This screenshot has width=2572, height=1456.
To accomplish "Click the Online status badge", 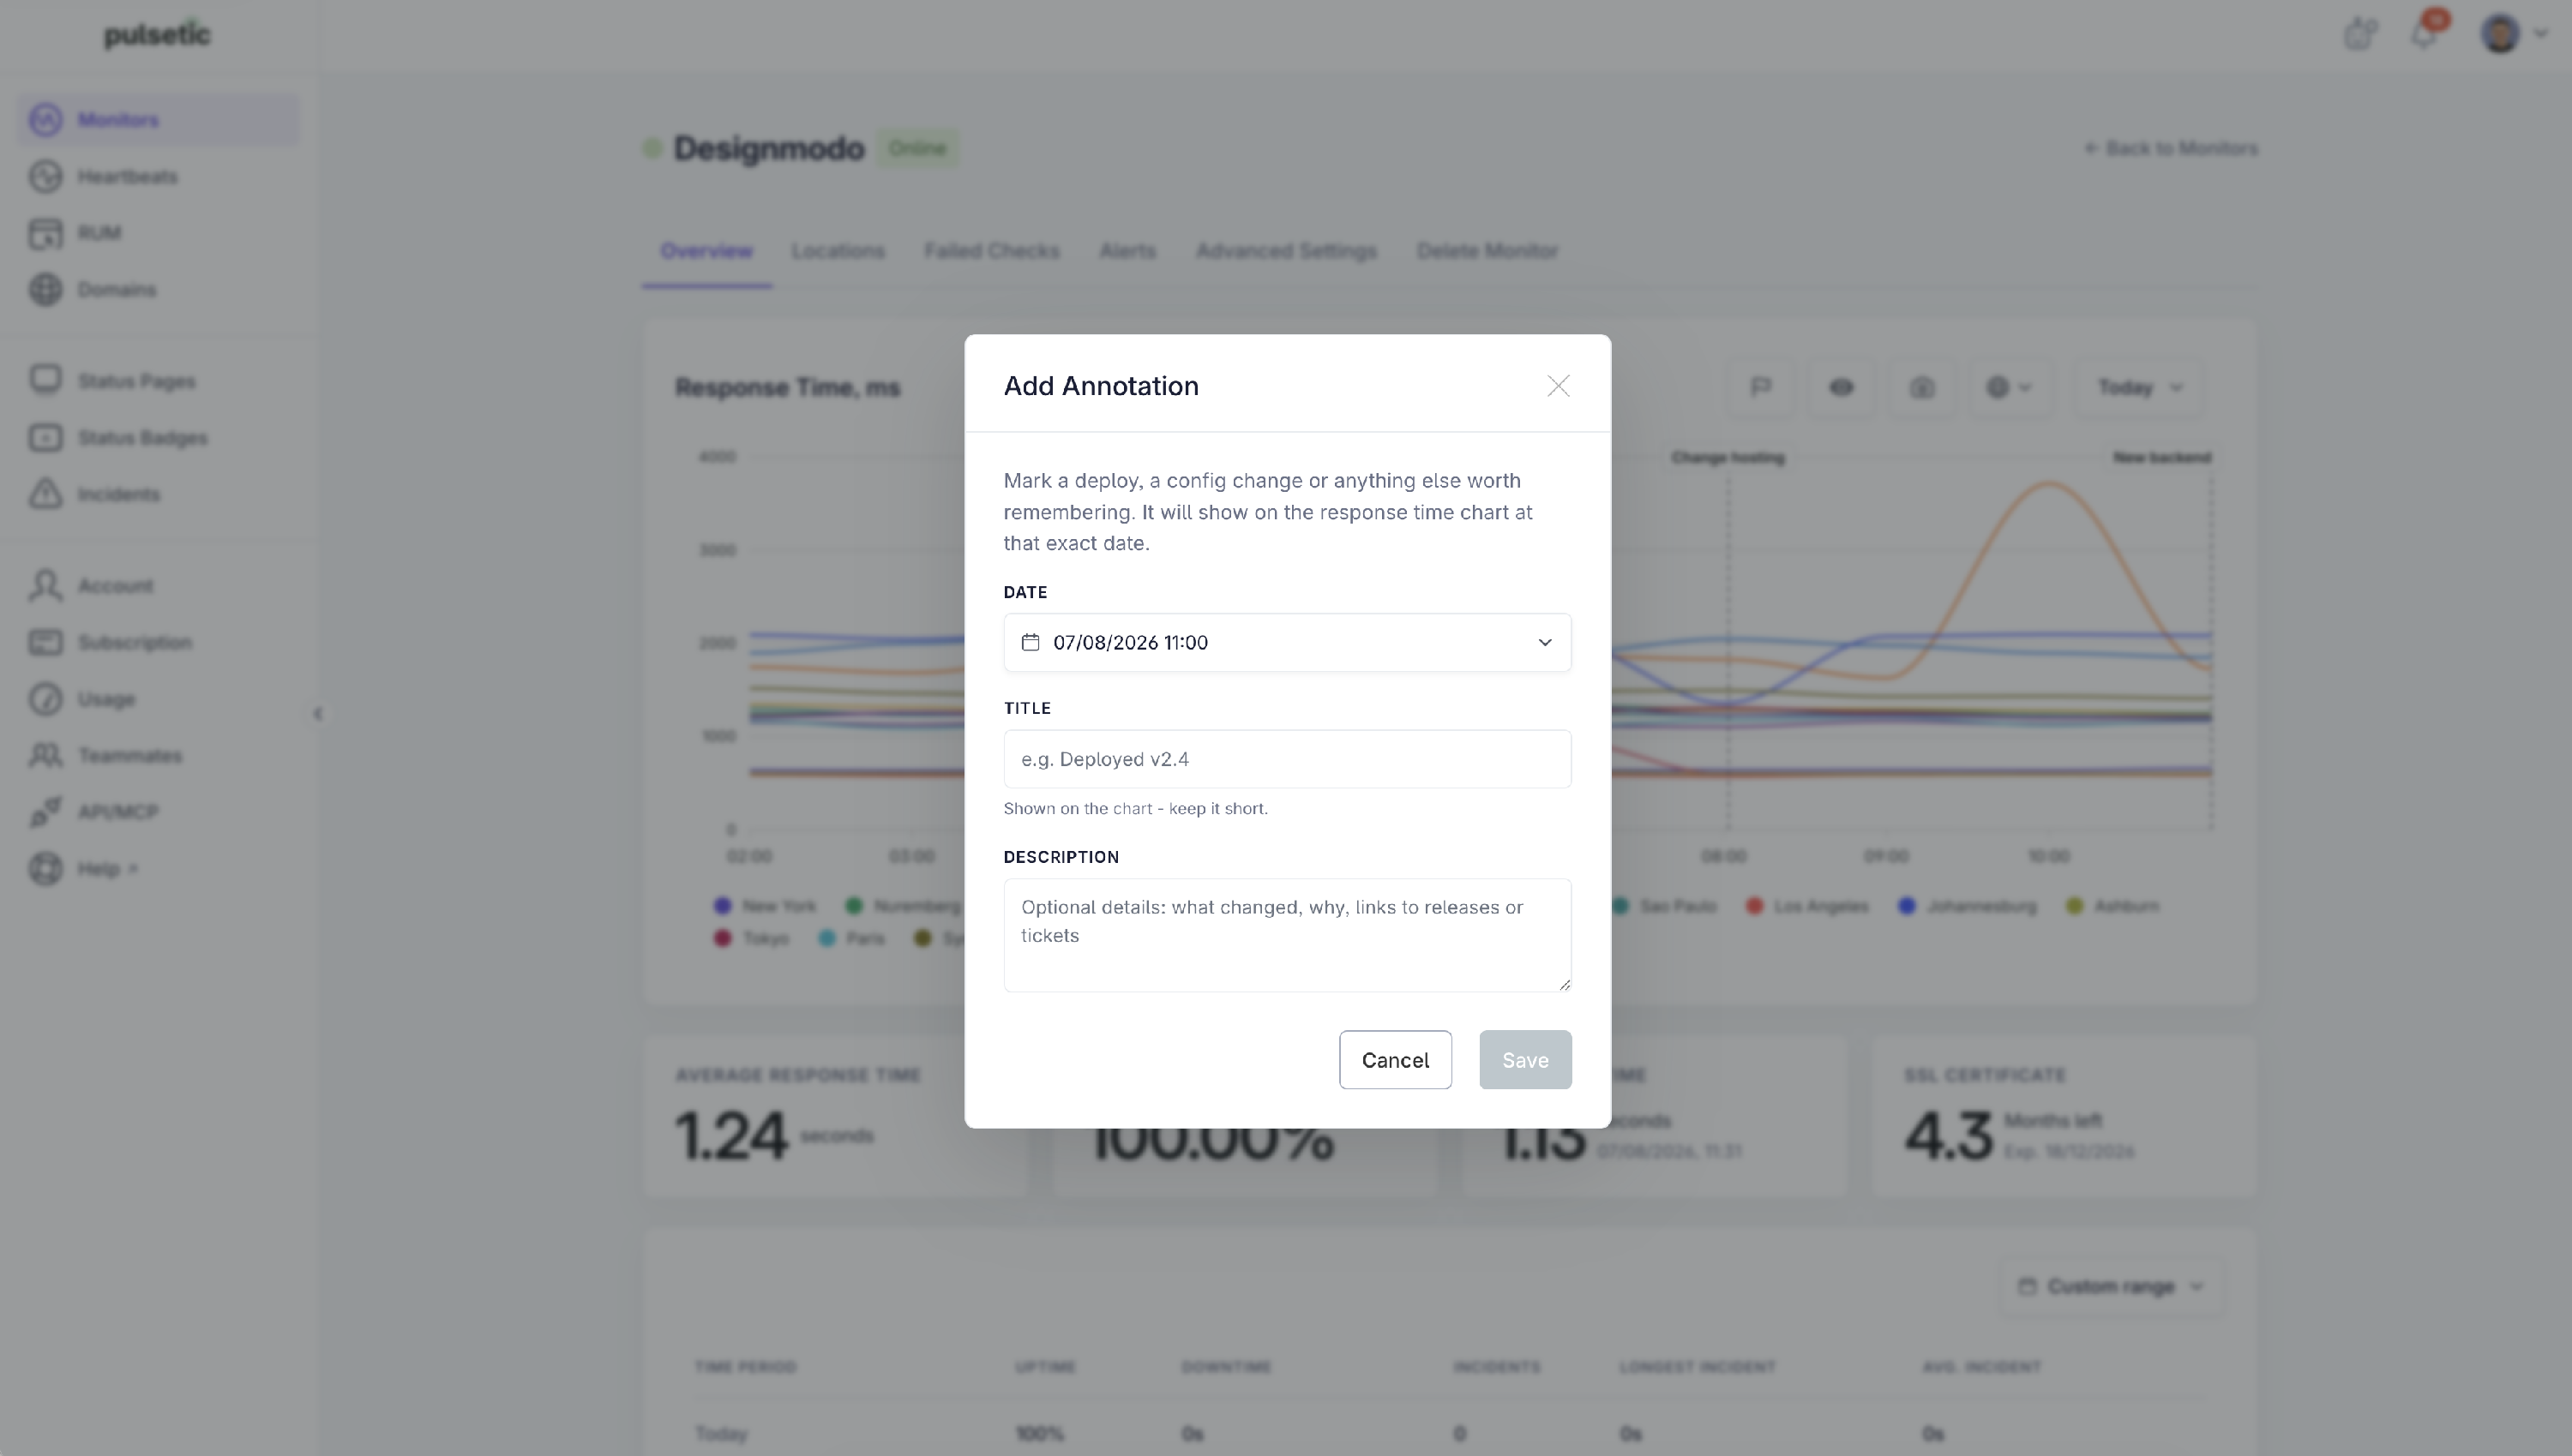I will [917, 149].
